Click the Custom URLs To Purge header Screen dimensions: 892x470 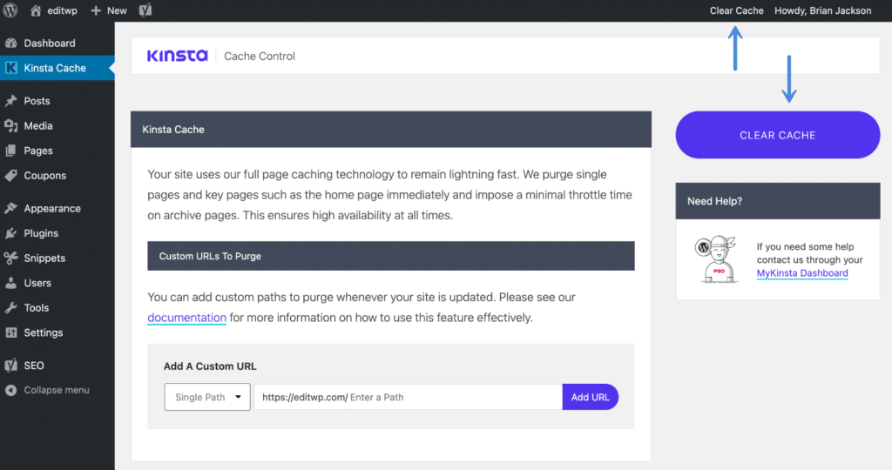(x=391, y=256)
